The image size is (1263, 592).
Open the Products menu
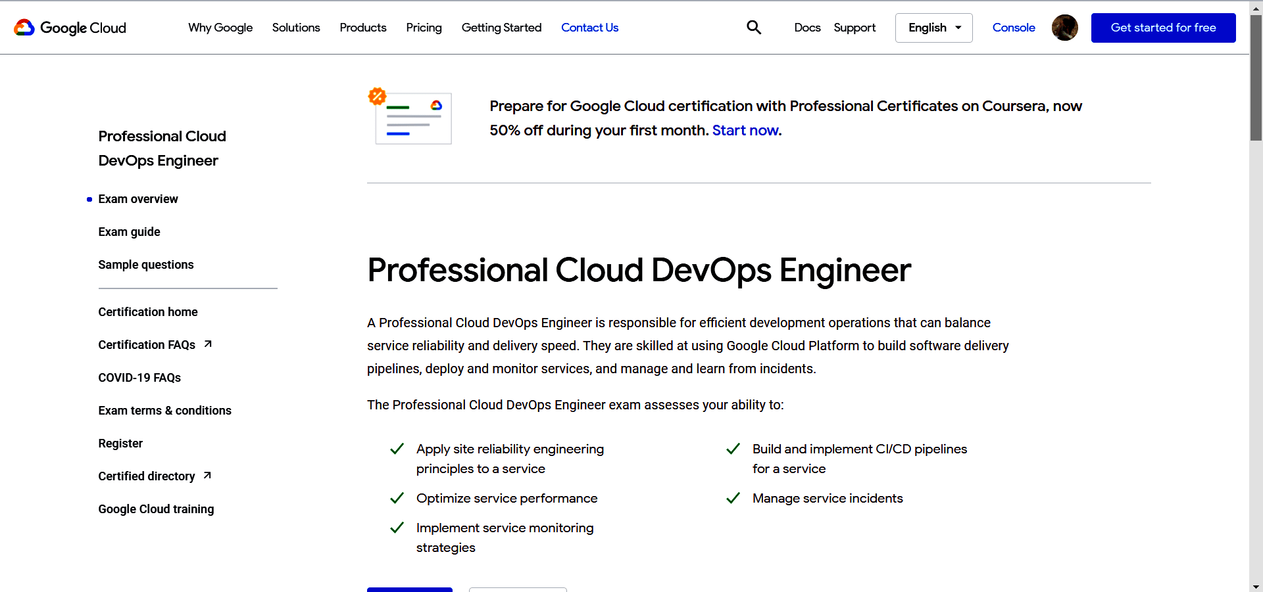click(362, 28)
